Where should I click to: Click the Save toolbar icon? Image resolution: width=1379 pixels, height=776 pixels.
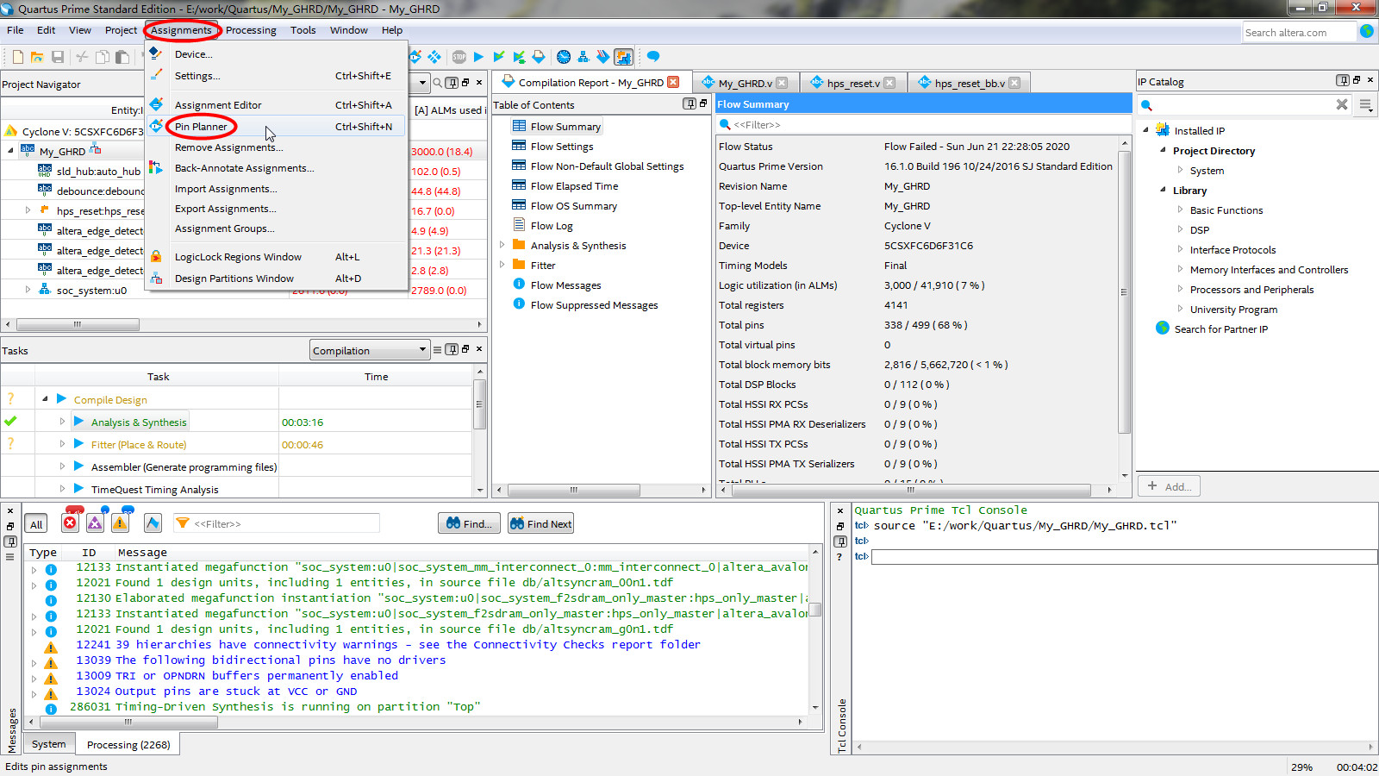[58, 57]
